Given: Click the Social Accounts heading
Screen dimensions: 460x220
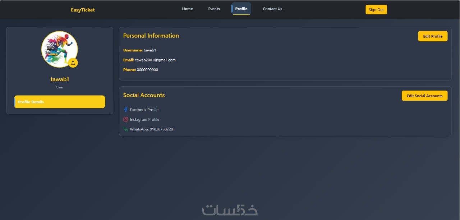Looking at the screenshot, I should (144, 95).
